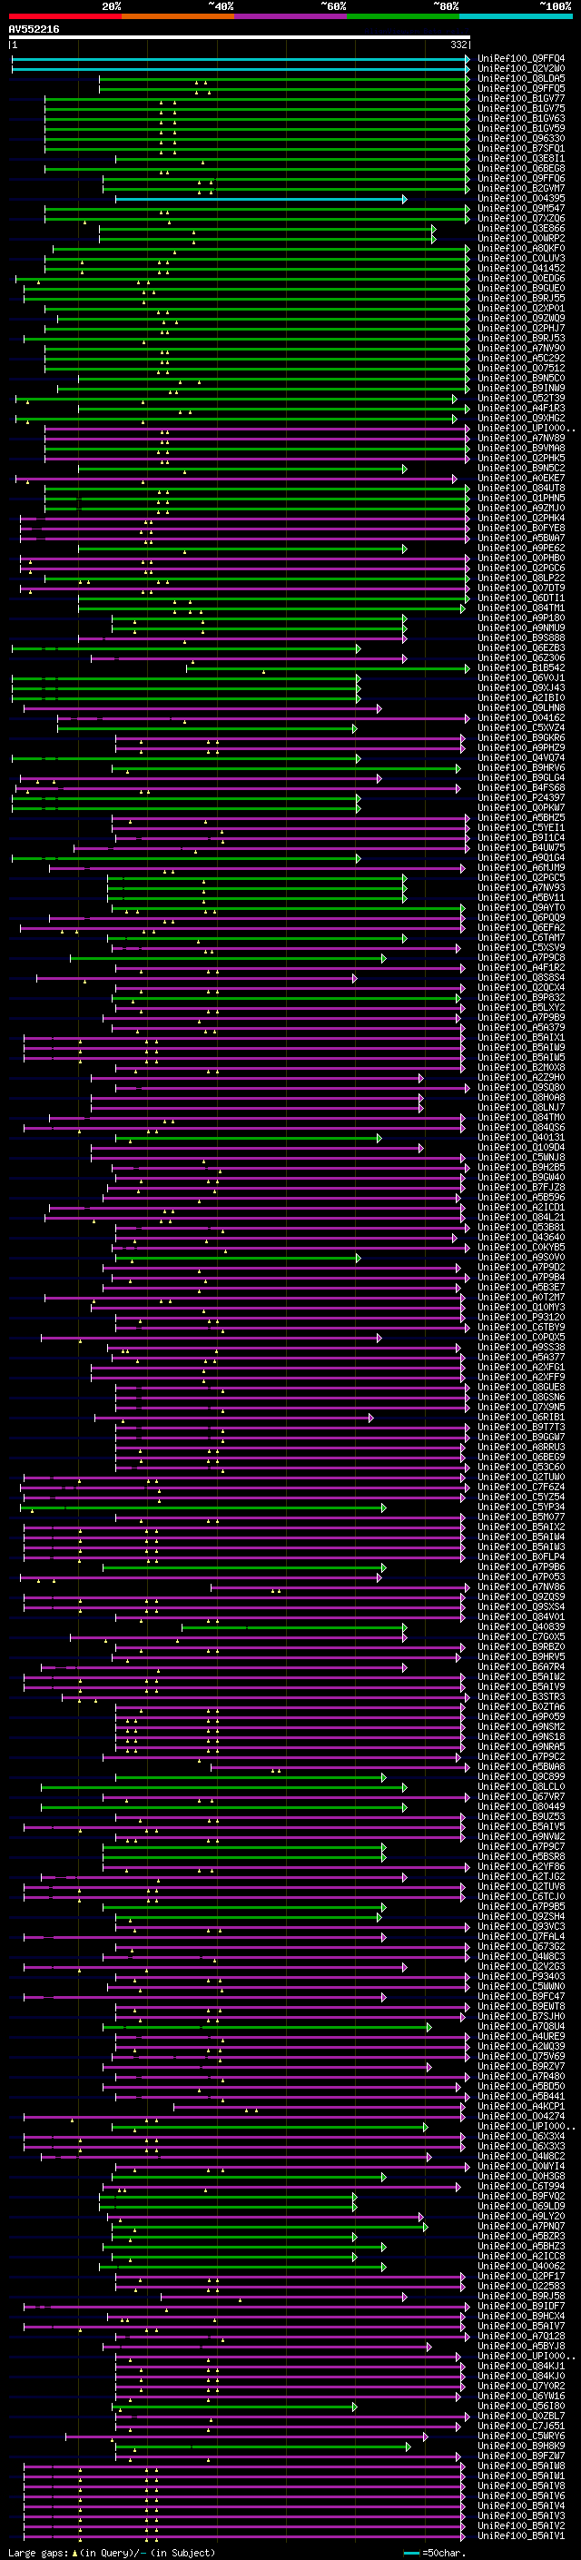The height and width of the screenshot is (2560, 581).
Task: Select label UniRef100_Q84TM1
Action: click(x=521, y=608)
